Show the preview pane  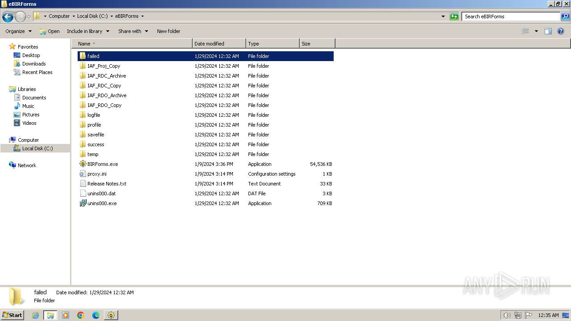click(548, 31)
